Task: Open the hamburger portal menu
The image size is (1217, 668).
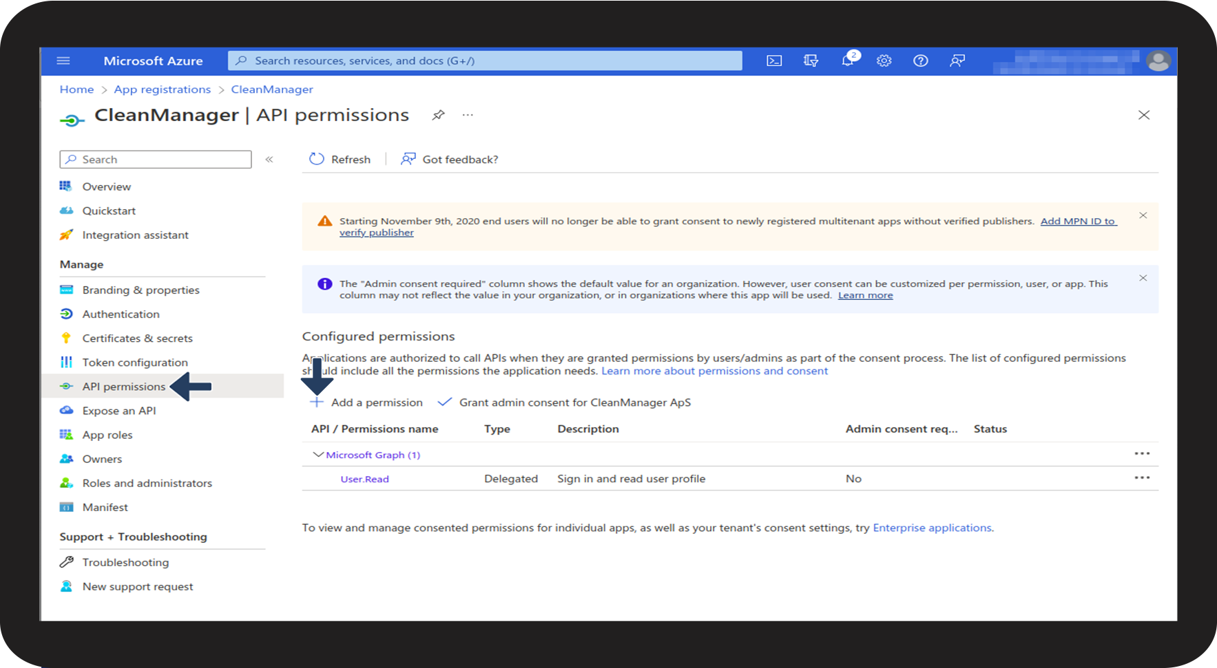Action: tap(63, 61)
